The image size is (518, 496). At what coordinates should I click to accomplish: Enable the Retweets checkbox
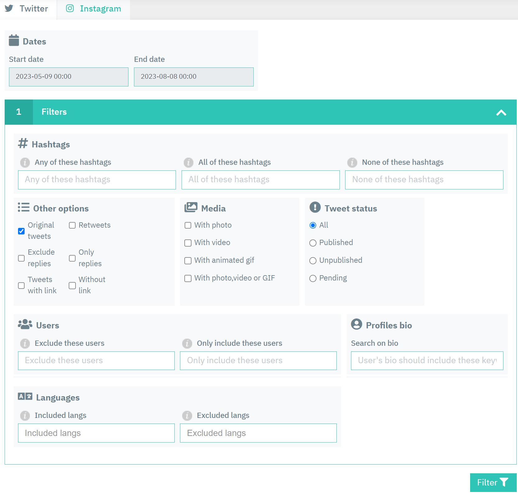click(72, 225)
